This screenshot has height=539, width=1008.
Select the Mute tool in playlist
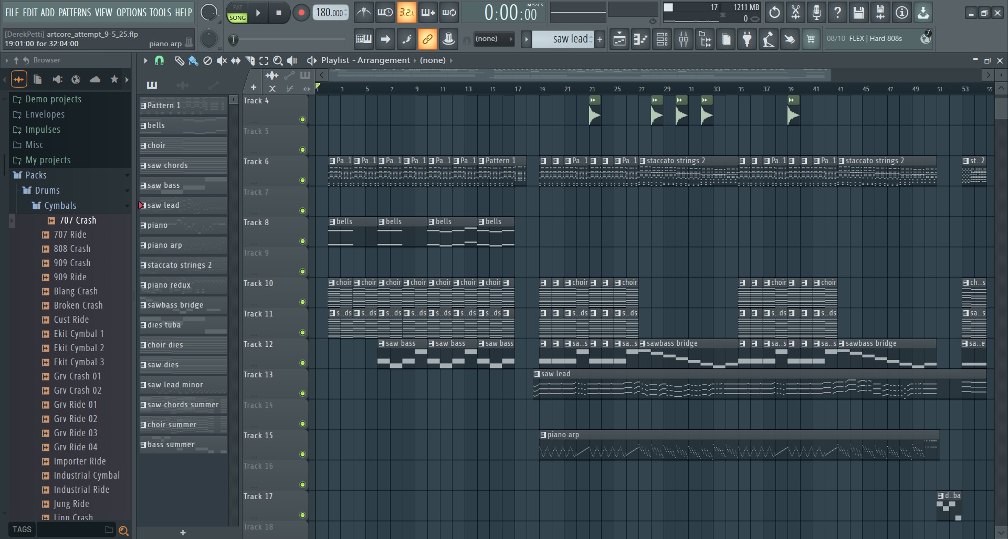(x=222, y=60)
